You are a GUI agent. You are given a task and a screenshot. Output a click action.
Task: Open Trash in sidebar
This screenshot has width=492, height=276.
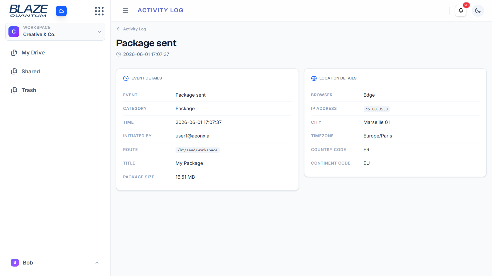(29, 90)
